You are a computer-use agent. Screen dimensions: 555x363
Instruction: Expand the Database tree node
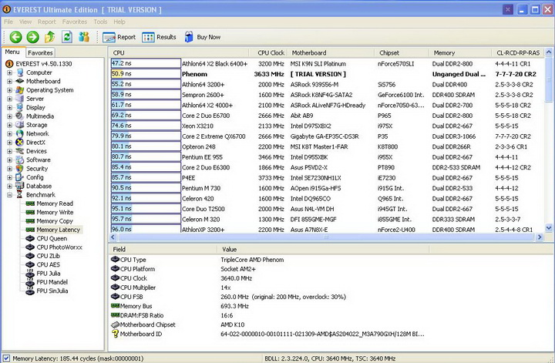9,186
